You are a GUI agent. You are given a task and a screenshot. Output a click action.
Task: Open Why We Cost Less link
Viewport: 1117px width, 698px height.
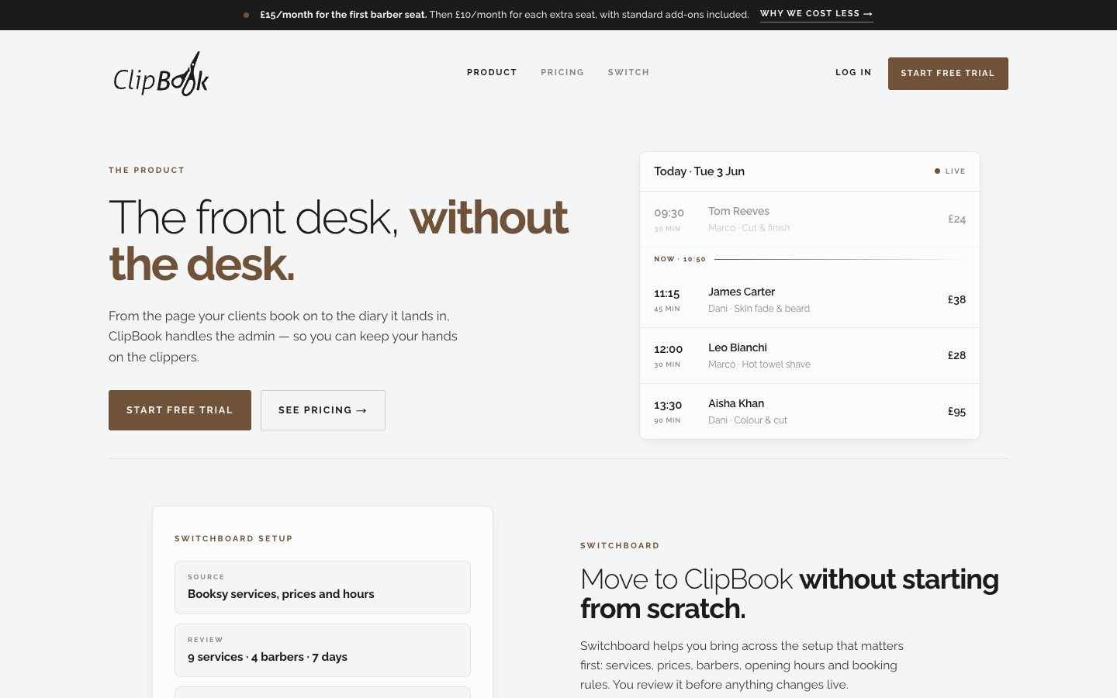coord(816,14)
